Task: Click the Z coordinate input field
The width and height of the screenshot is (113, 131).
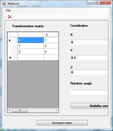Action: click(89, 72)
